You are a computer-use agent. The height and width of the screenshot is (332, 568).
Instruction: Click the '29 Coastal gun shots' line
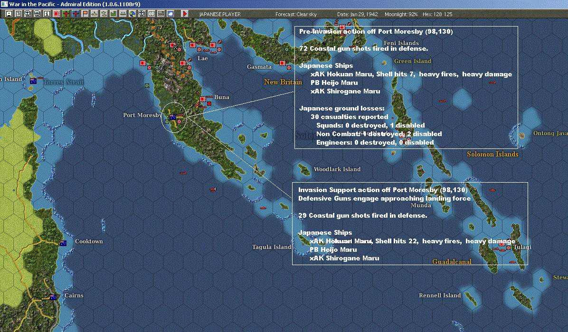coord(363,215)
